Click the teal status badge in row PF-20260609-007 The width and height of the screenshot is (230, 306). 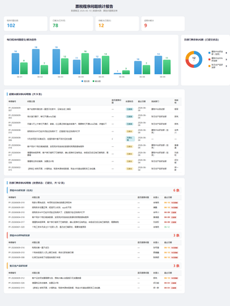(x=129, y=109)
